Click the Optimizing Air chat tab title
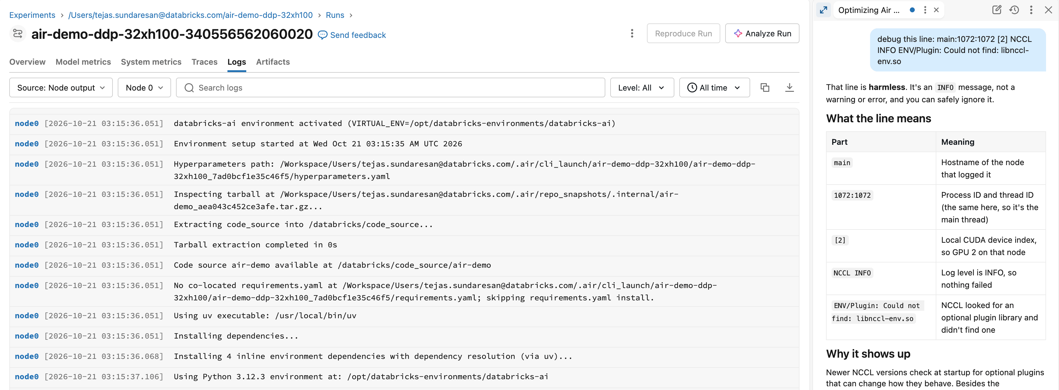Screen dimensions: 1059x390 869,10
